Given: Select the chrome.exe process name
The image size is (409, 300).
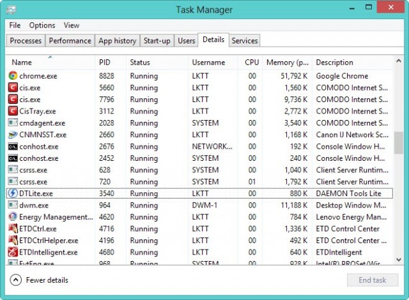Looking at the screenshot, I should pos(38,76).
